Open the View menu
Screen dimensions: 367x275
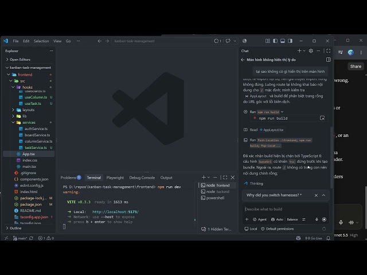coord(57,41)
